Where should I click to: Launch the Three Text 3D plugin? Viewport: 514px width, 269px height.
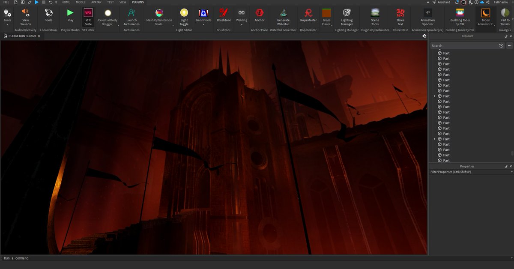coord(400,16)
